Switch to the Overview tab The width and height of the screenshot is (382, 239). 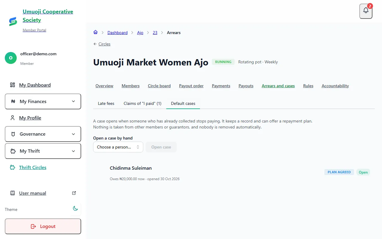(104, 86)
